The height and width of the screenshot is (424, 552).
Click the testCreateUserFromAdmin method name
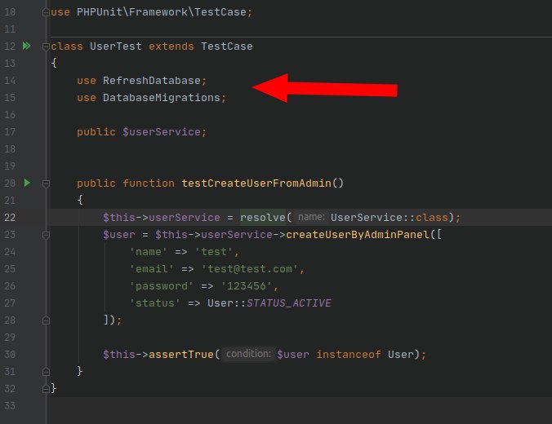(256, 183)
